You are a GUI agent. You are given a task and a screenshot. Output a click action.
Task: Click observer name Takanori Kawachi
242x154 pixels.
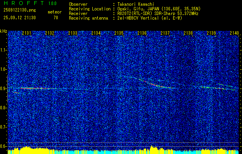[x=135, y=4]
